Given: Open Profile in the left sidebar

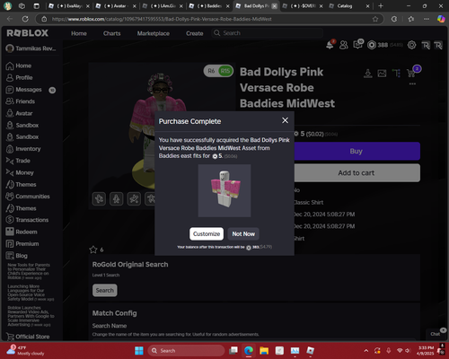Looking at the screenshot, I should pyautogui.click(x=19, y=77).
